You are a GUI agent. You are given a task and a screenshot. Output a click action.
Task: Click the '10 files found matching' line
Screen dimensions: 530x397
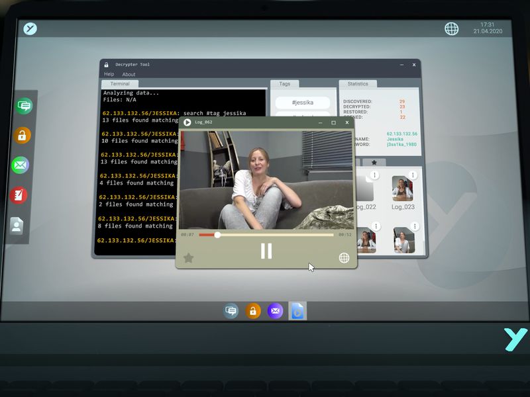[140, 141]
